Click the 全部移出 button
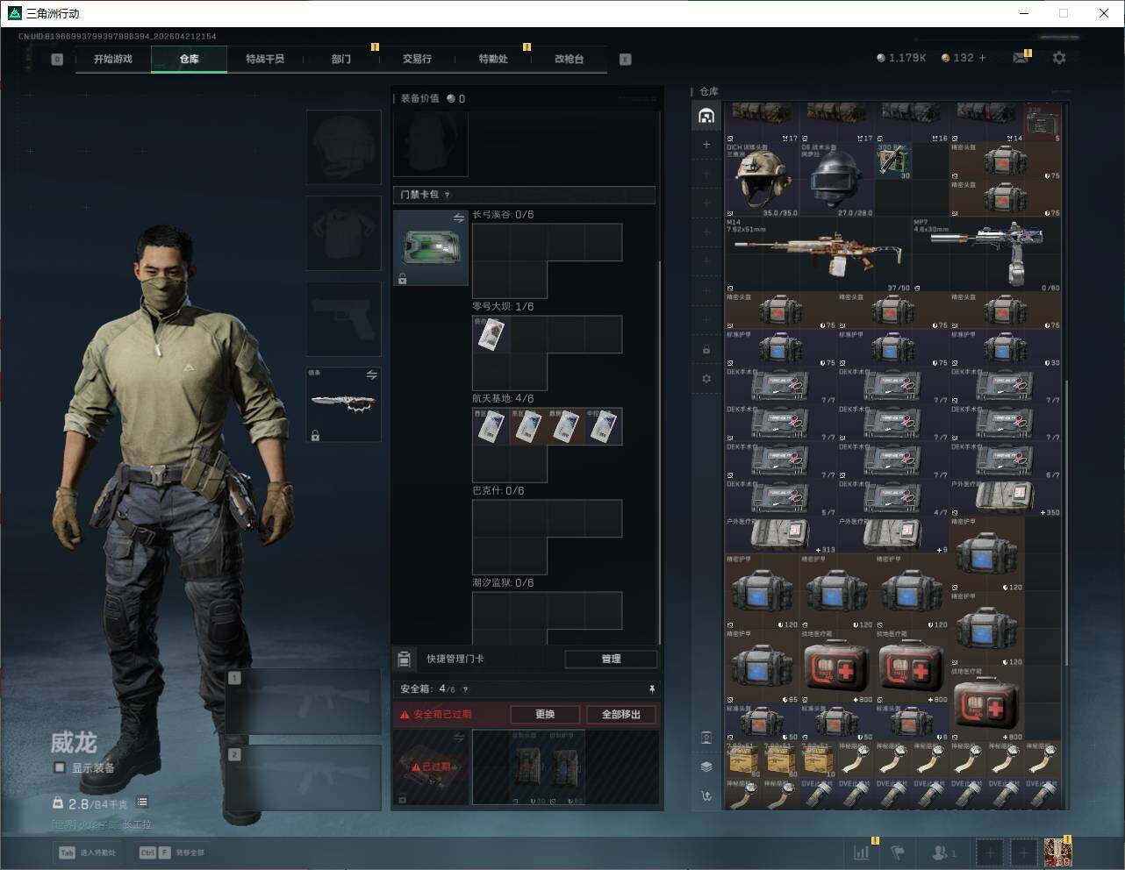Screen dimensions: 1125x870 coord(620,714)
